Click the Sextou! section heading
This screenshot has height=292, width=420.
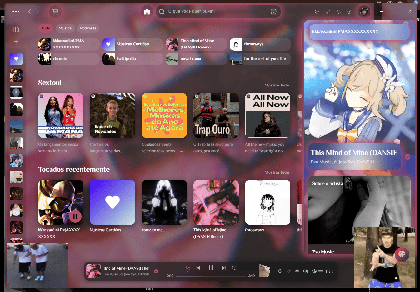(x=50, y=83)
